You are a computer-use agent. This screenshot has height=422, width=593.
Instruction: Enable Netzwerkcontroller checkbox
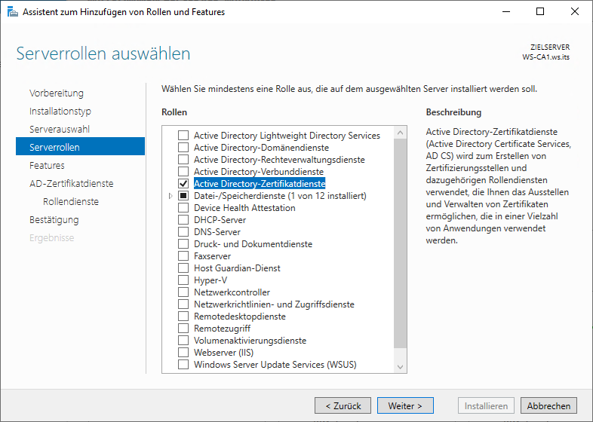click(183, 292)
